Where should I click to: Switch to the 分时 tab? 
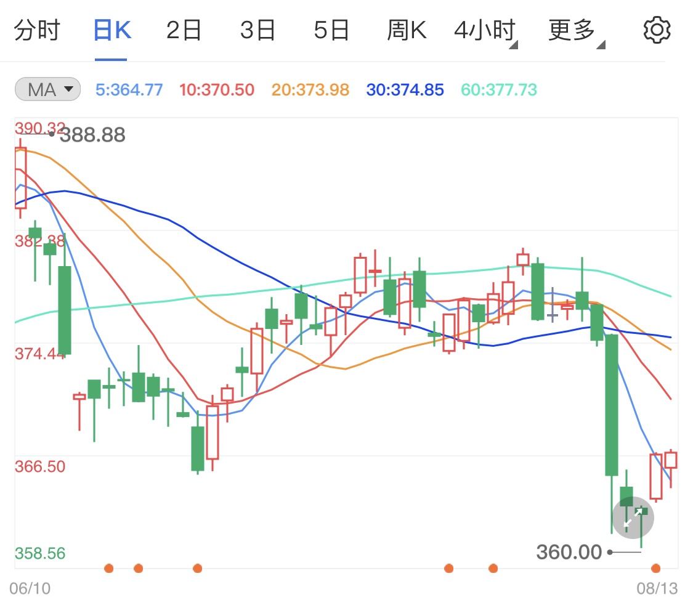point(37,30)
